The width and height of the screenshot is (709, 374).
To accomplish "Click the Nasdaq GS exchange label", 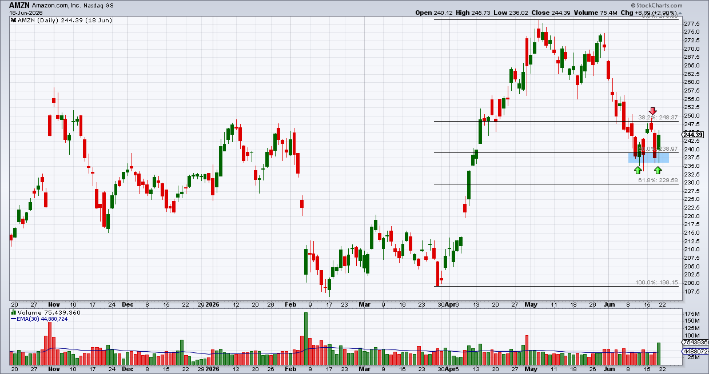I will [x=98, y=5].
